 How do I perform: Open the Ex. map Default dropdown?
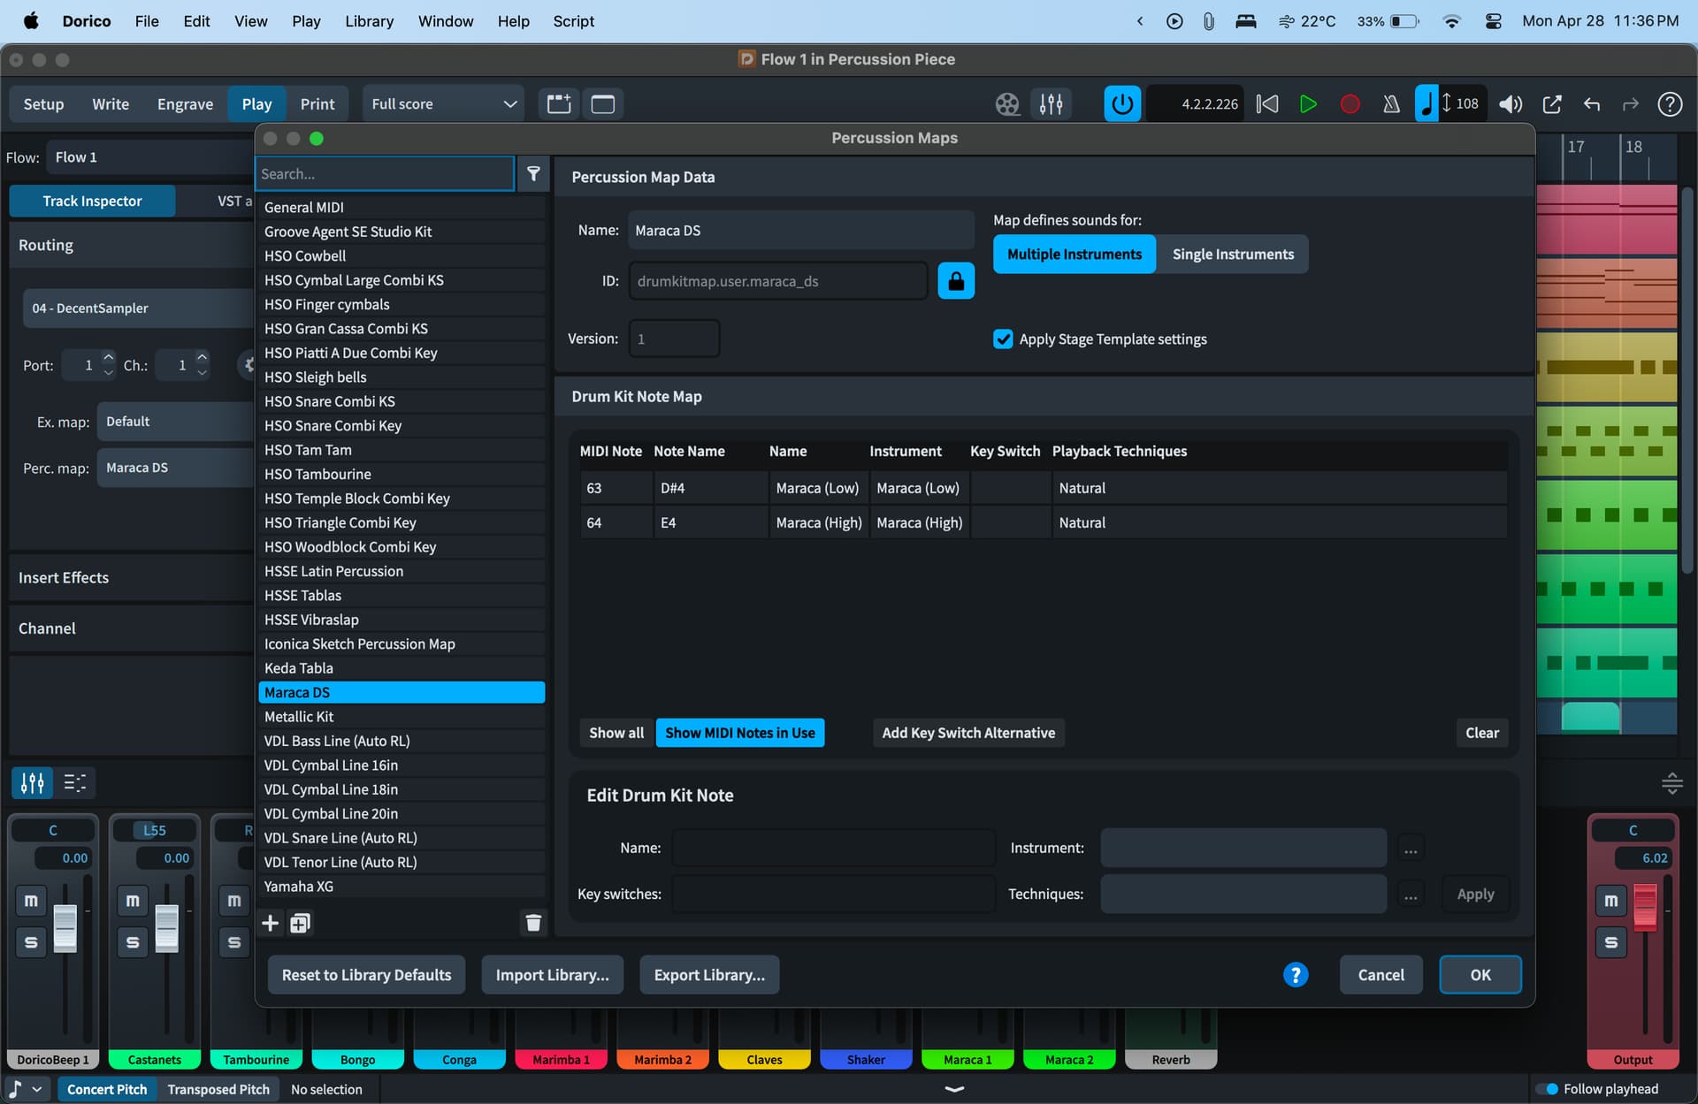click(x=176, y=422)
